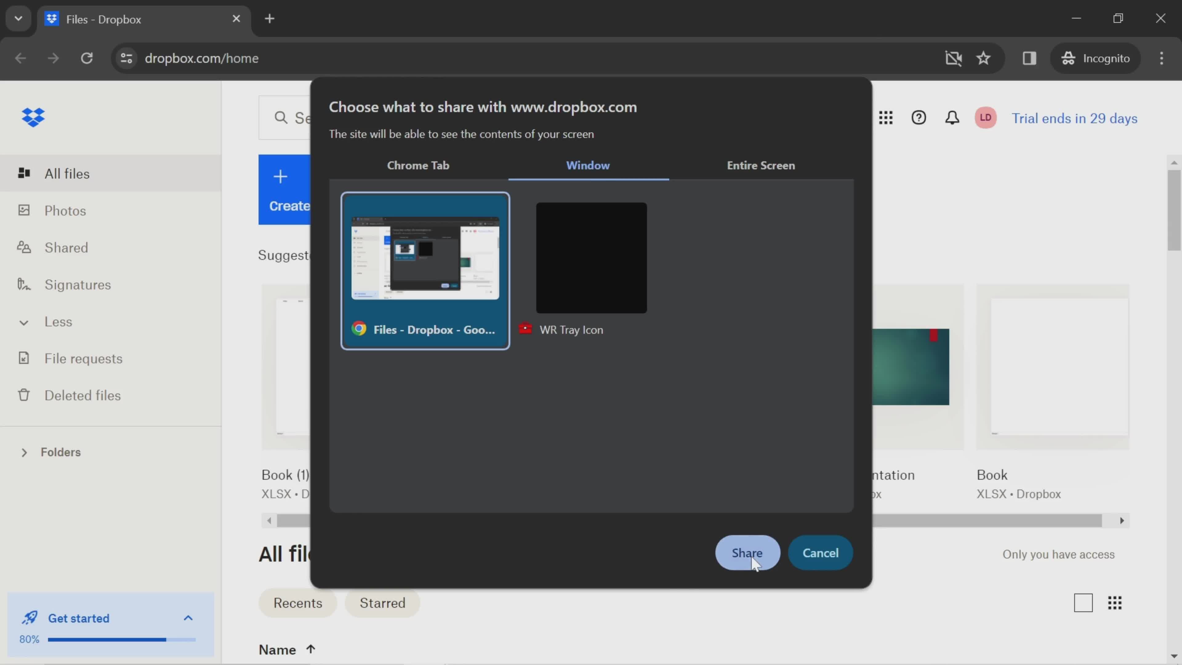1182x665 pixels.
Task: Click the search magnifier icon
Action: 281,118
